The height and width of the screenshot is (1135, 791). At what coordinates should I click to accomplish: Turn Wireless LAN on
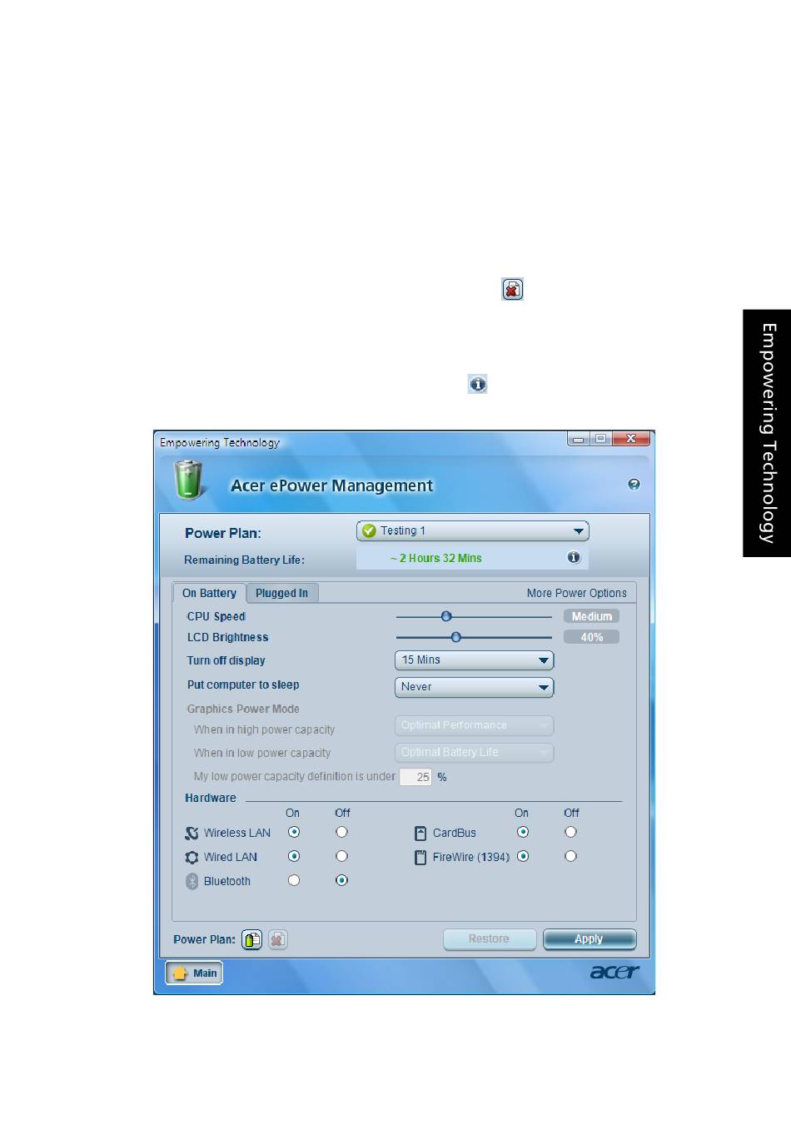[294, 832]
